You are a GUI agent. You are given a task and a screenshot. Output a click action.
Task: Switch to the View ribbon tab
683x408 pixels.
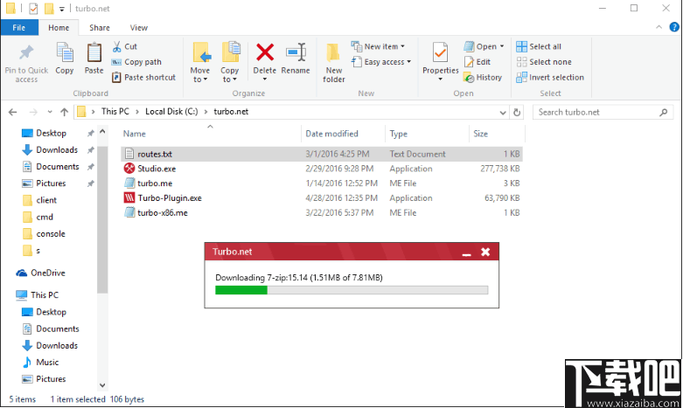click(138, 27)
